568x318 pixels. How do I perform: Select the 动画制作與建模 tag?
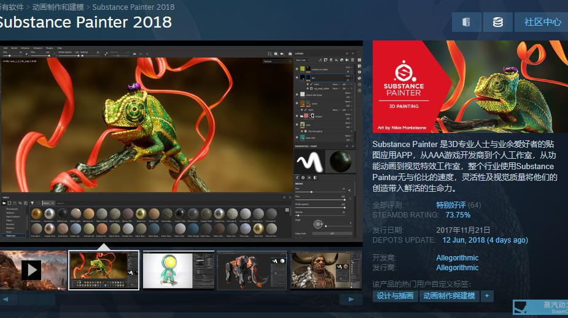[449, 296]
